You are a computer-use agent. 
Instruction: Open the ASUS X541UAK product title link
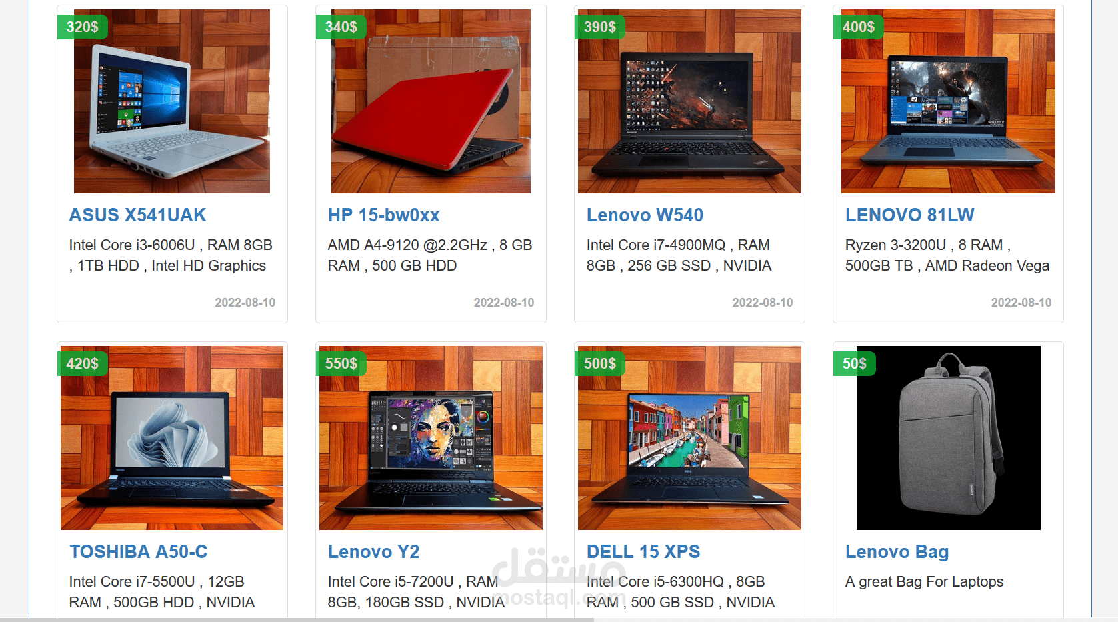click(x=138, y=215)
